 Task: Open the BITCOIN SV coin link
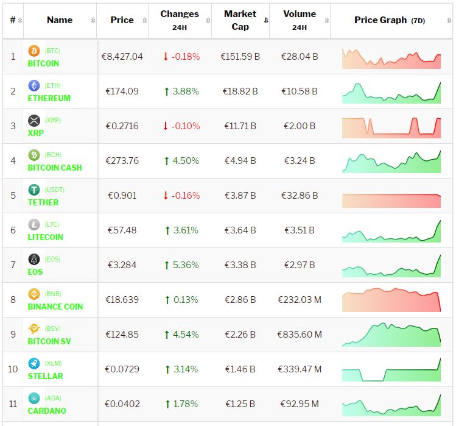click(x=49, y=341)
